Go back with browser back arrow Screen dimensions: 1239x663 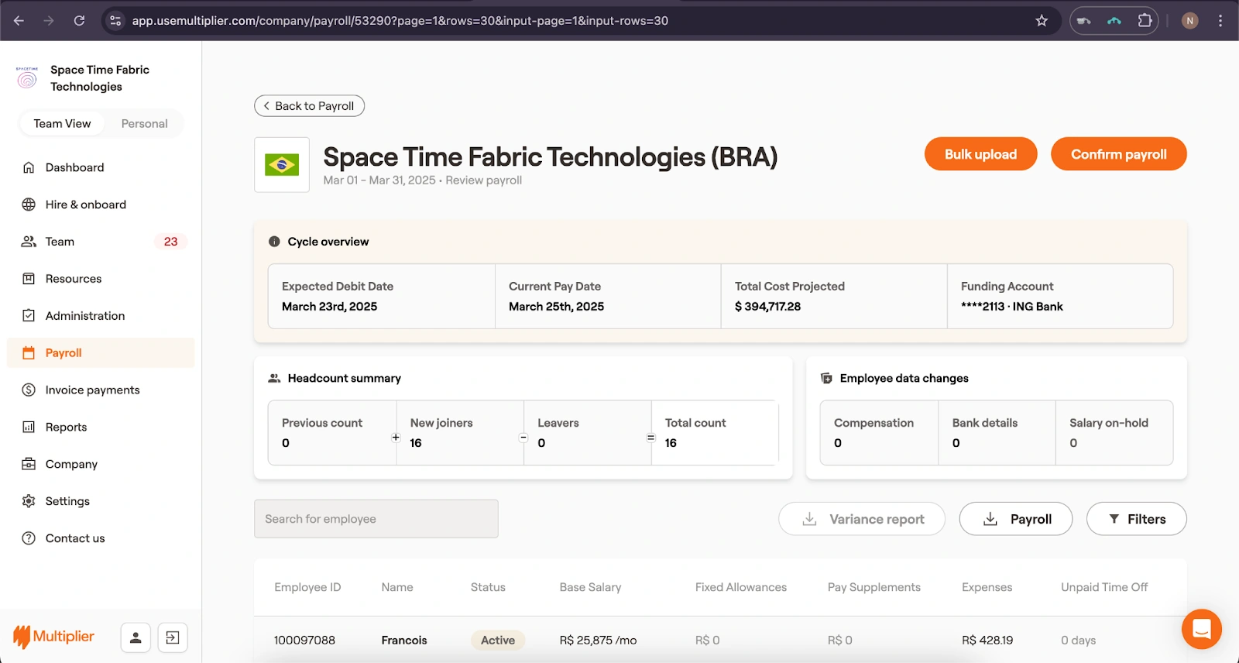point(19,21)
